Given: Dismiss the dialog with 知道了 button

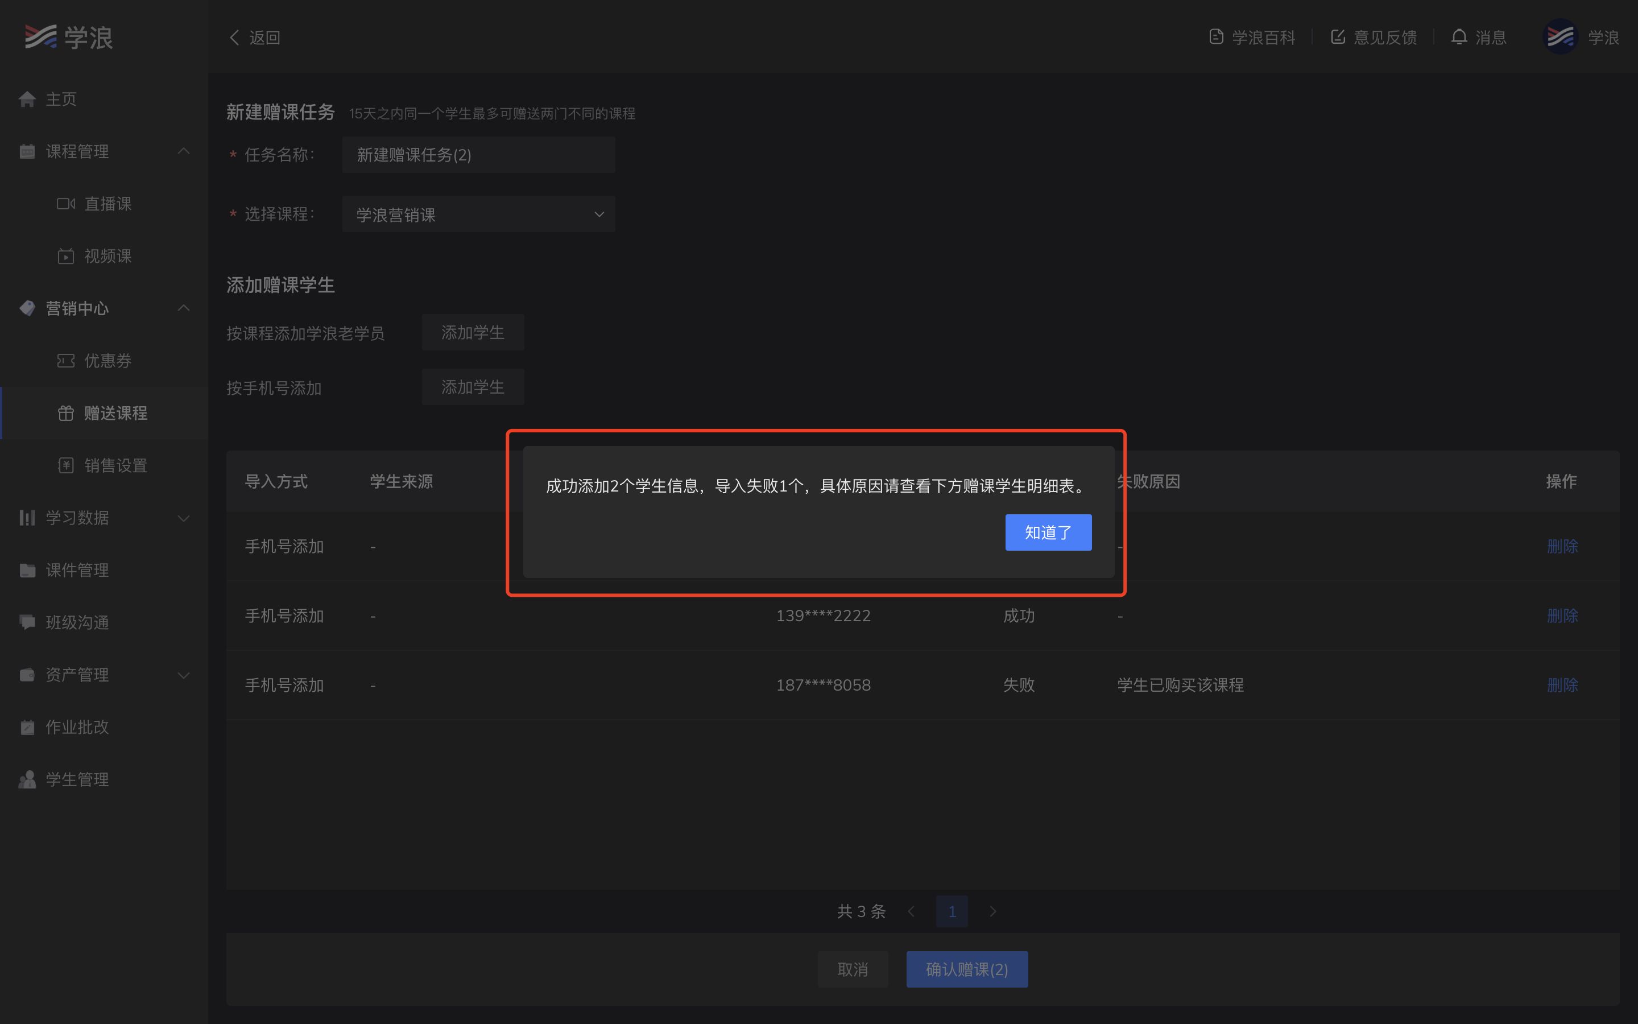Looking at the screenshot, I should [x=1048, y=532].
